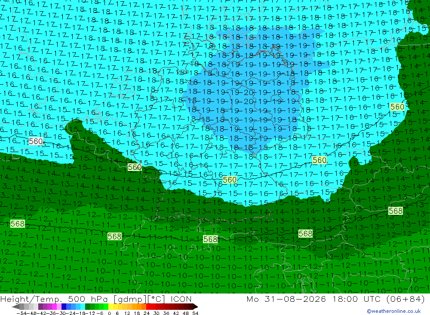Choose the pale pink swatch in the legend
The image size is (430, 315).
tap(59, 307)
